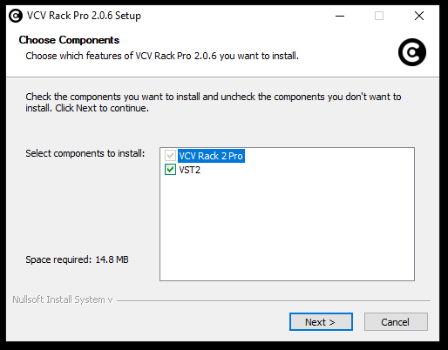Minimize the setup window
This screenshot has height=350, width=448.
(x=340, y=16)
